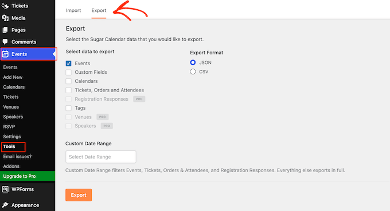Viewport: 390px width, 211px height.
Task: Check the Registration Responses checkbox
Action: [68, 99]
